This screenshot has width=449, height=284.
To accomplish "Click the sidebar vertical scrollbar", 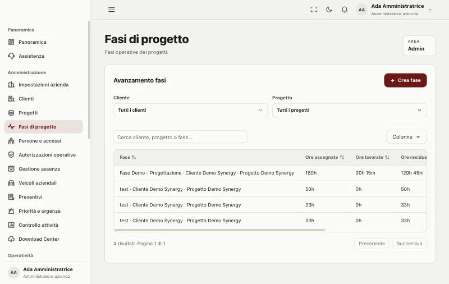I will coord(89,80).
